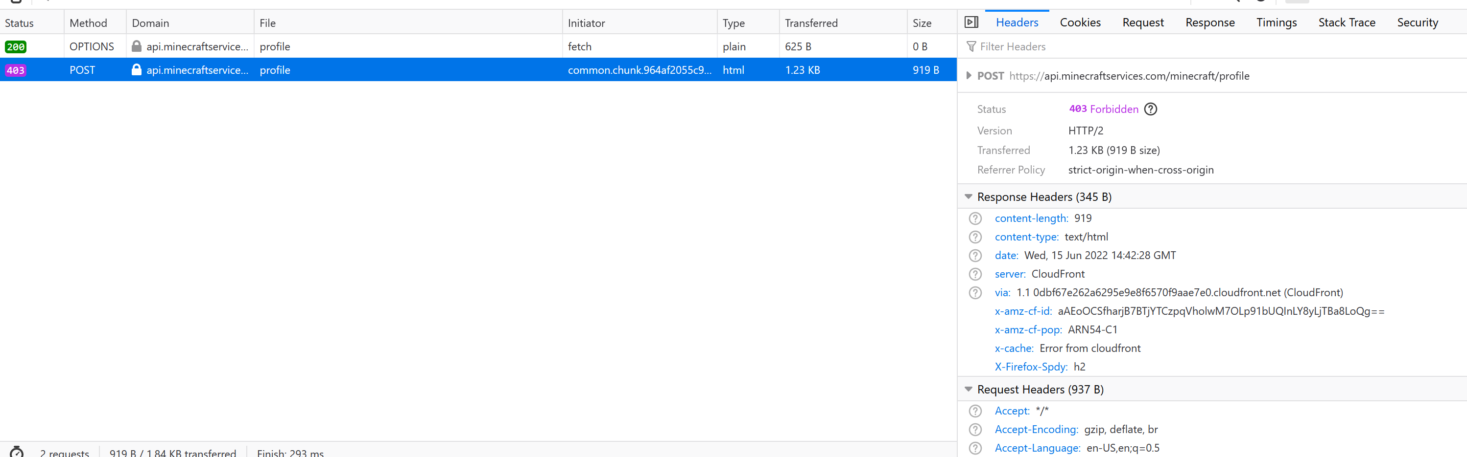
Task: Sort requests by the Method column
Action: click(95, 23)
